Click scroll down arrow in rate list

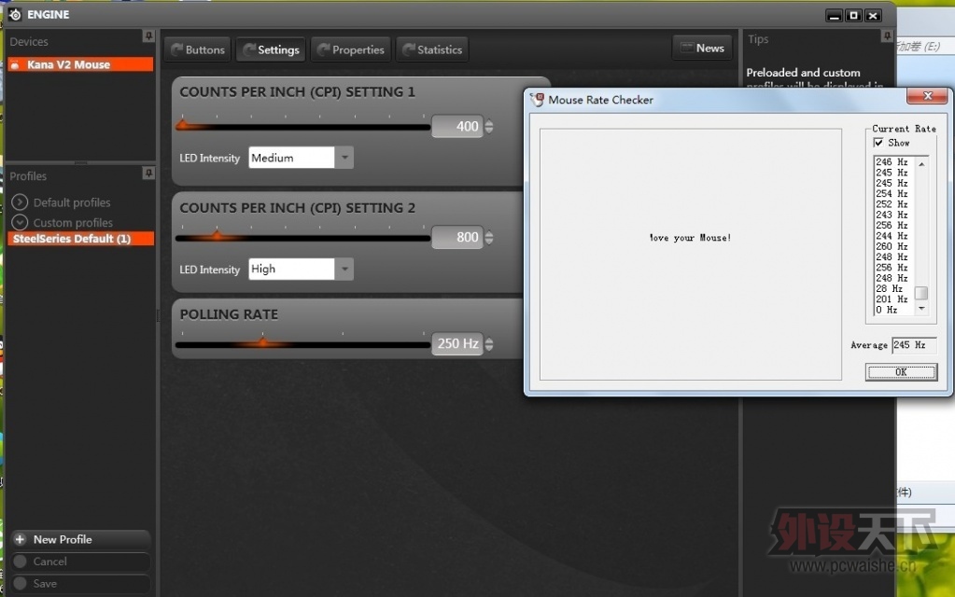tap(922, 309)
